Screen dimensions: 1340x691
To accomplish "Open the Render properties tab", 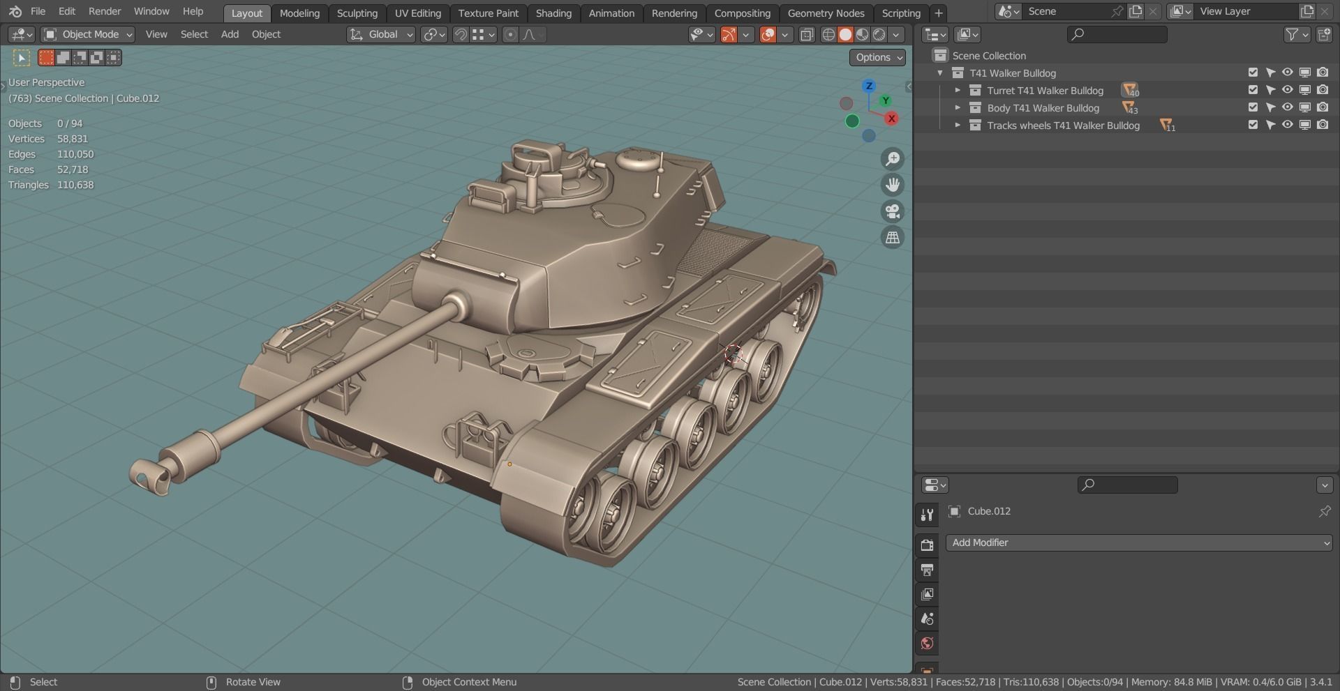I will pyautogui.click(x=927, y=545).
